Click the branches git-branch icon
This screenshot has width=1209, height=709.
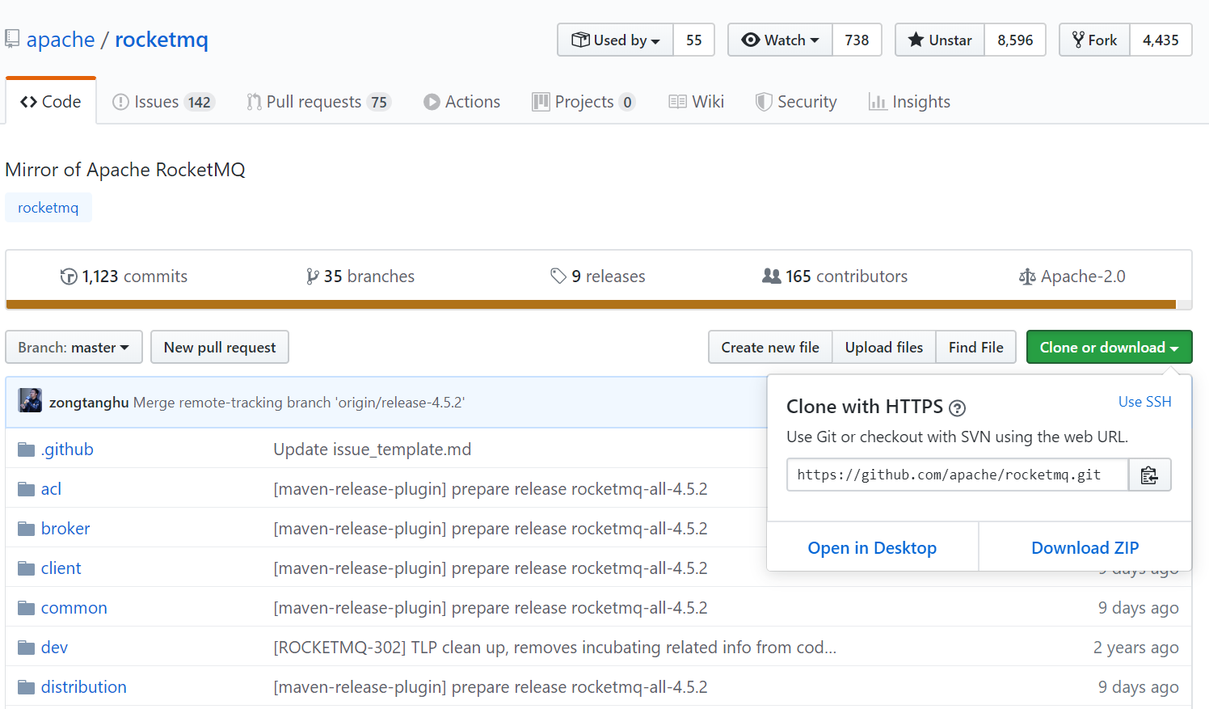(312, 276)
